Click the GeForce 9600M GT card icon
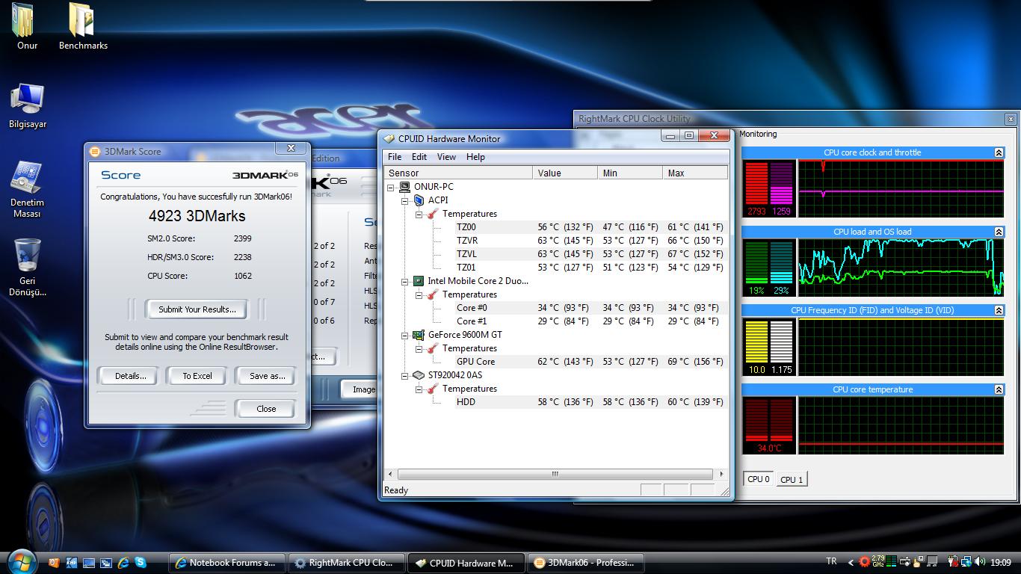The width and height of the screenshot is (1021, 574). (x=419, y=335)
